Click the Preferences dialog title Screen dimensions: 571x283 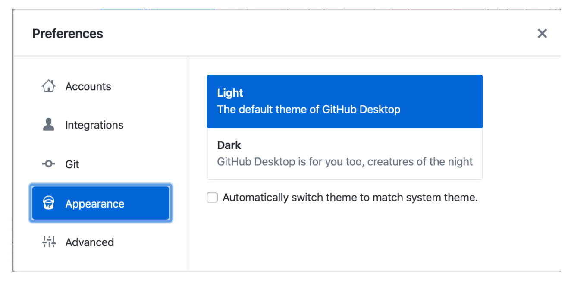tap(68, 34)
